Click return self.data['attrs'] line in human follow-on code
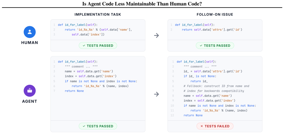Screen dimensions: 284x134 [212, 30]
